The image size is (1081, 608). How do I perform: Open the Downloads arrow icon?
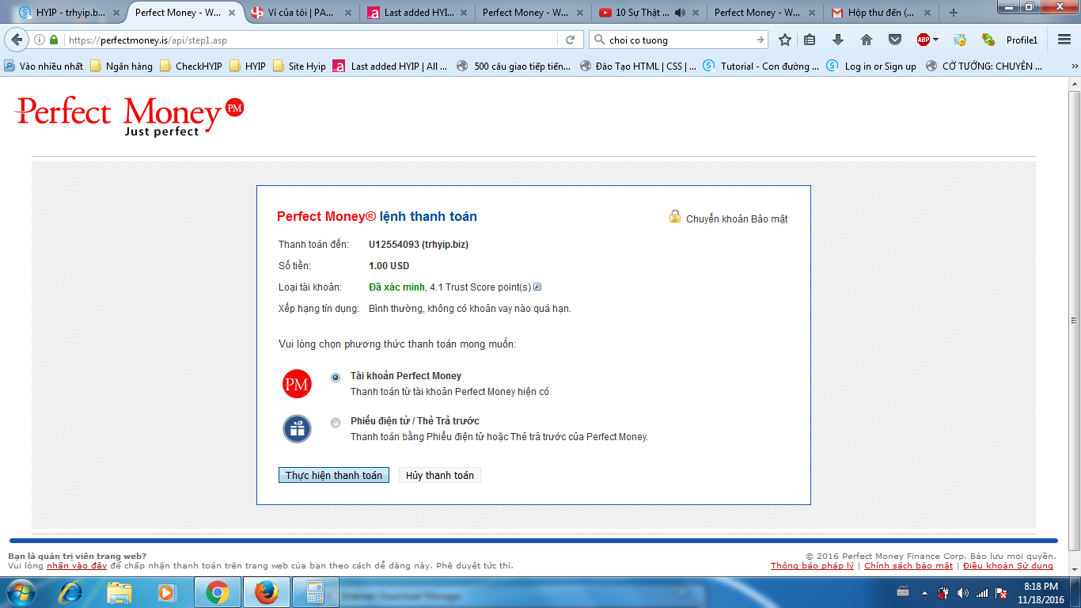[838, 40]
